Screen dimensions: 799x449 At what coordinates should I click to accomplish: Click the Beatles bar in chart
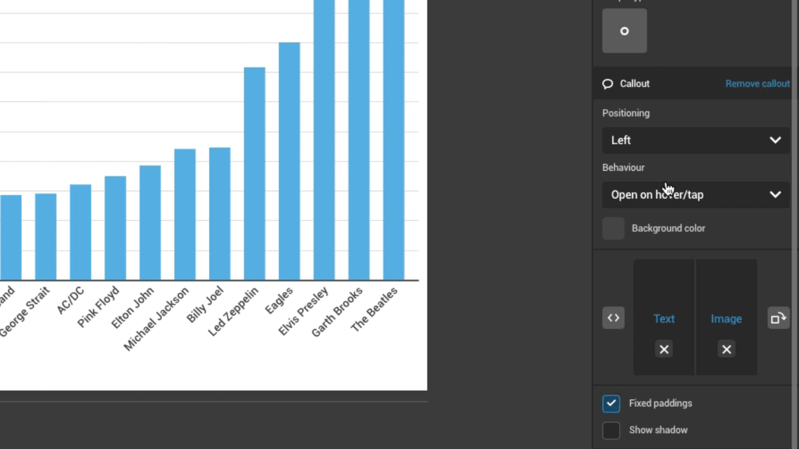(393, 140)
